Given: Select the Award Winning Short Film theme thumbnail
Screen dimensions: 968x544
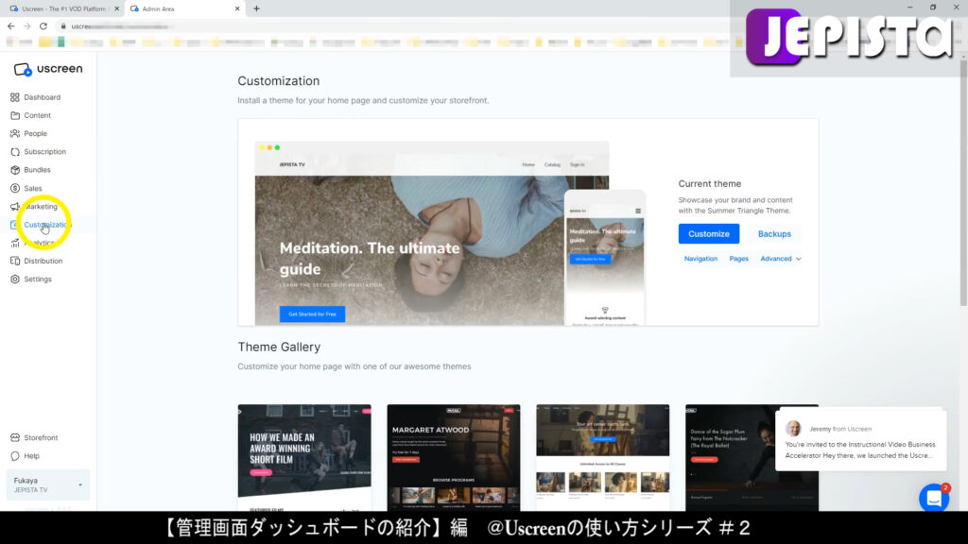Looking at the screenshot, I should (304, 457).
